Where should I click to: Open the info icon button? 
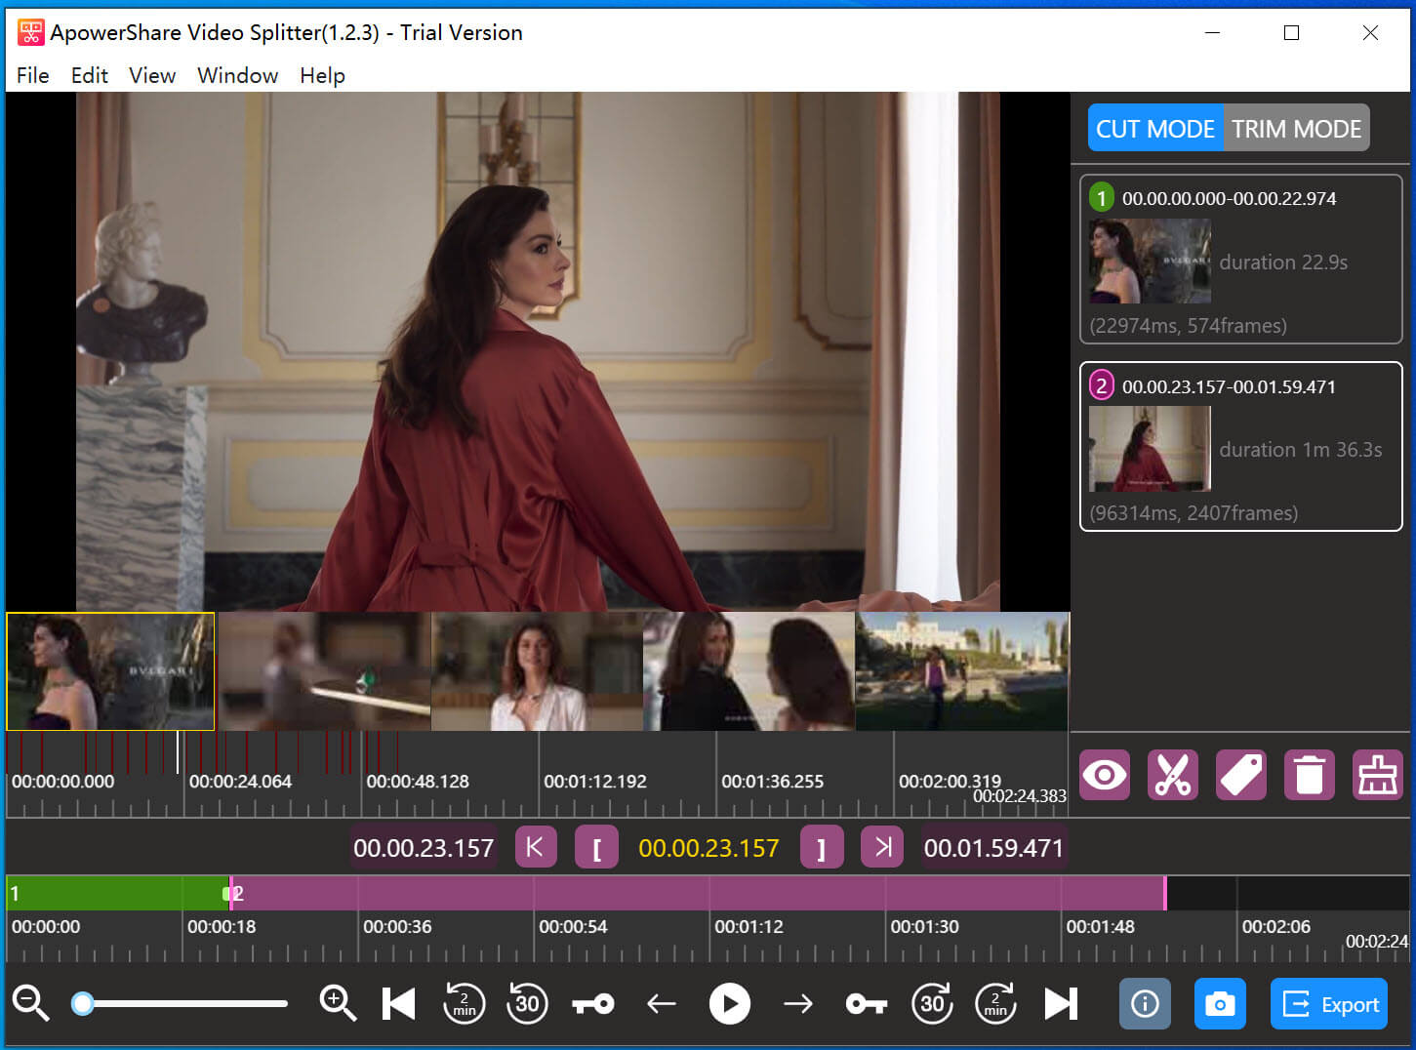pyautogui.click(x=1145, y=1004)
